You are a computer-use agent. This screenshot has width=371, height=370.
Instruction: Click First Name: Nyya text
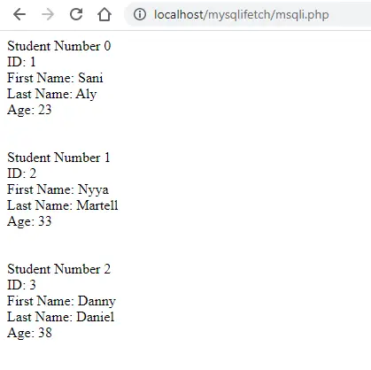[58, 189]
